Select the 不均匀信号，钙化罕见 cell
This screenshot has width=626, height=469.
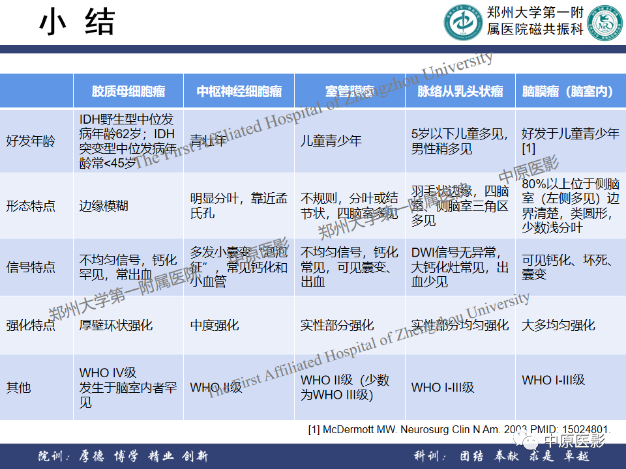[128, 267]
